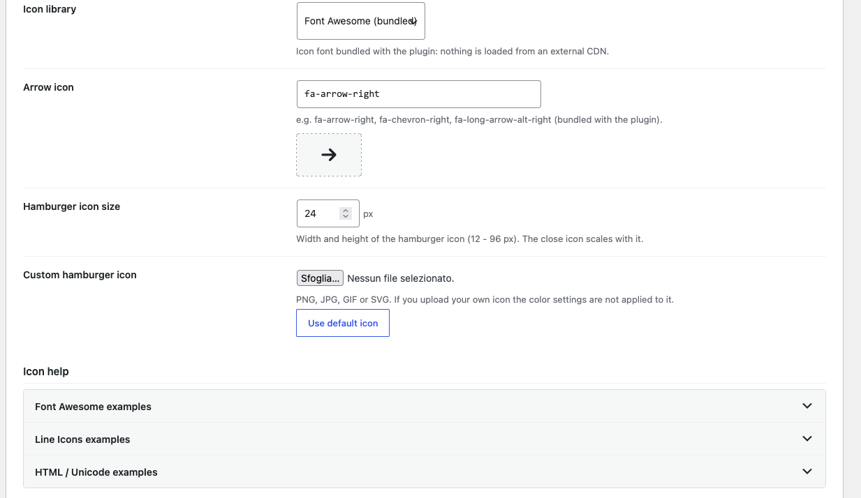This screenshot has width=861, height=498.
Task: Click the chevron on HTML / Unicode examples
Action: tap(807, 471)
